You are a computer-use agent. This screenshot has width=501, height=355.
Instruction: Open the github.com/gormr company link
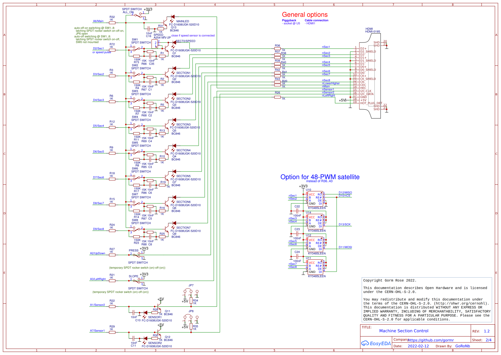click(x=430, y=340)
